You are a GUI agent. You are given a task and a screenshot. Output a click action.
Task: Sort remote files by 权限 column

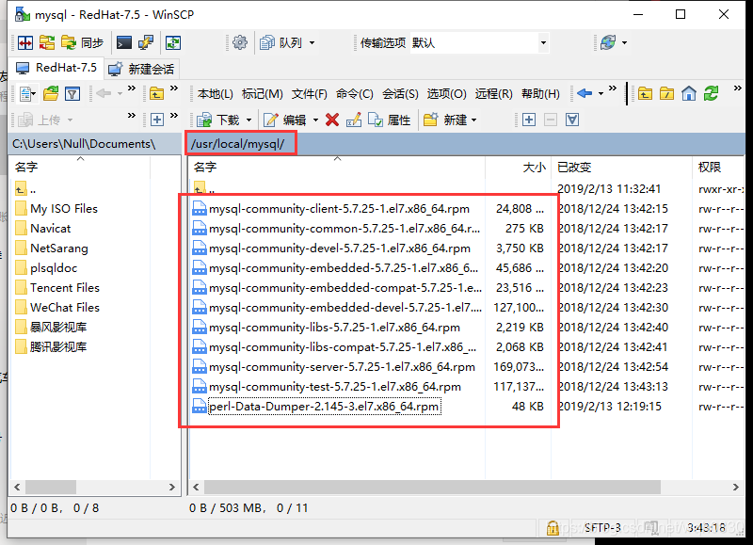pos(718,168)
